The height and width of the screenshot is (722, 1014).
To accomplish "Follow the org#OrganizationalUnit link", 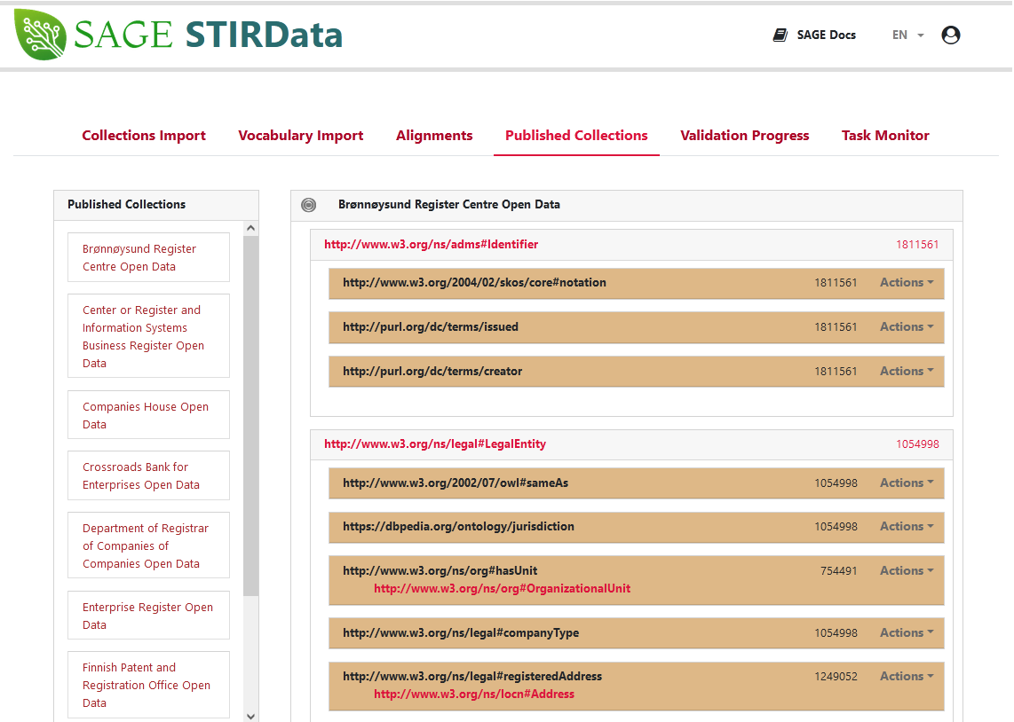I will 502,588.
